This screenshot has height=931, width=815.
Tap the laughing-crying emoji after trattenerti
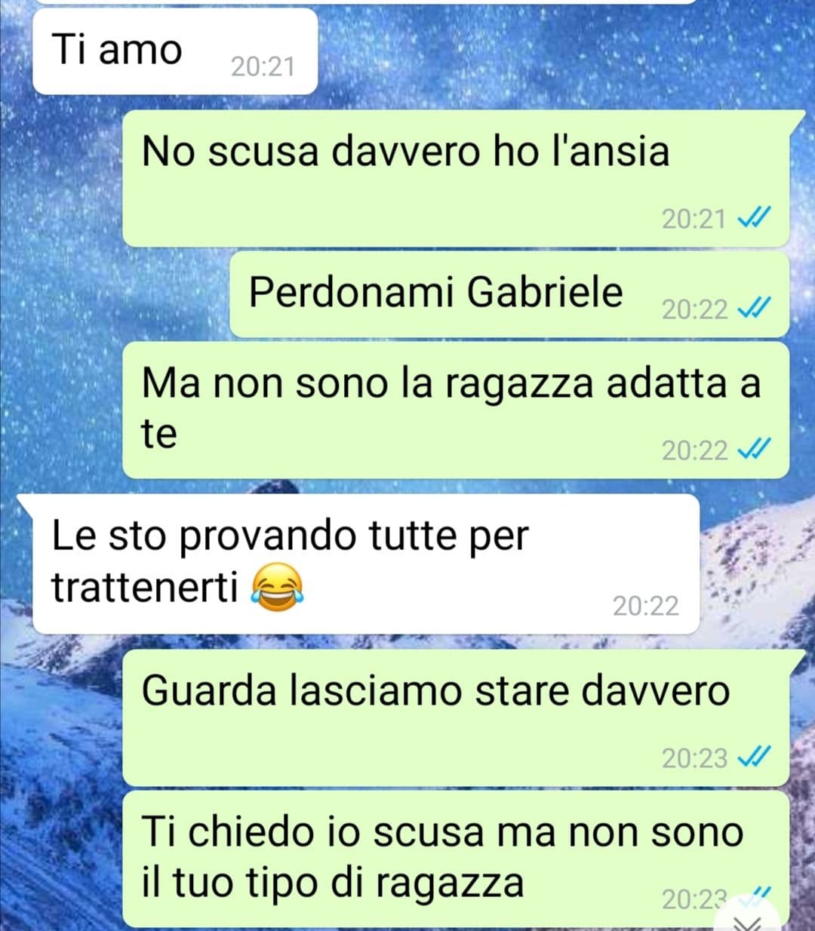276,589
